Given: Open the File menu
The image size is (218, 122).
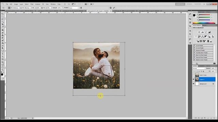Looking at the screenshot, I should pos(7,4).
